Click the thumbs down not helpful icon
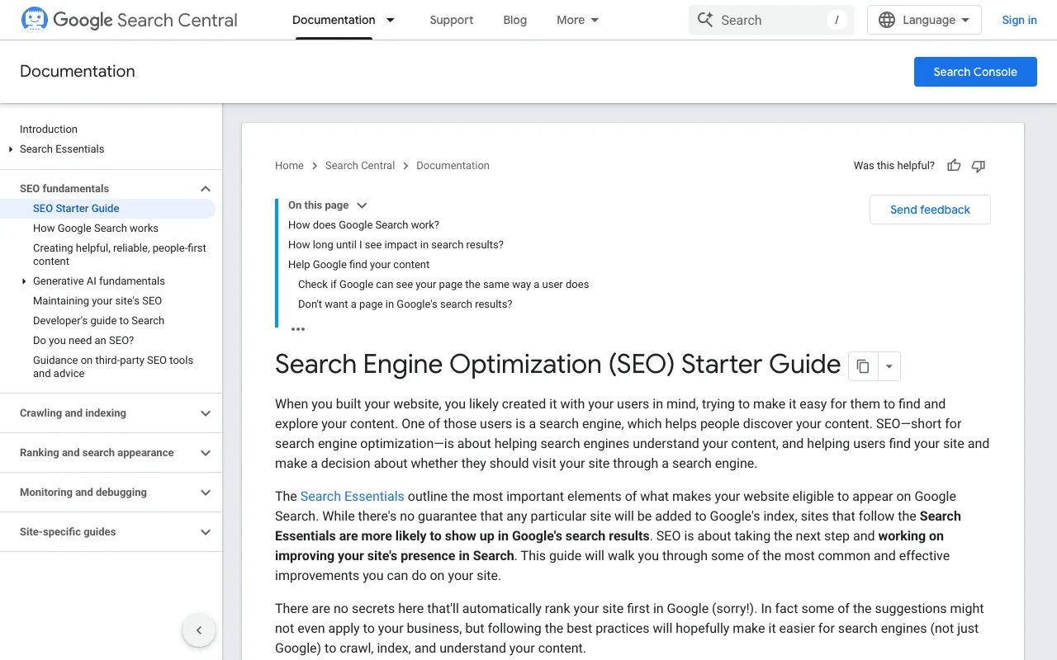This screenshot has height=660, width=1057. [x=979, y=166]
